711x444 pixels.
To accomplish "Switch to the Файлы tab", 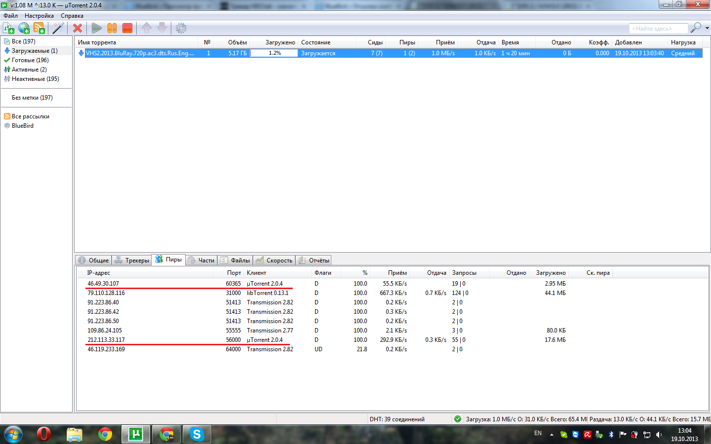I will coord(235,260).
